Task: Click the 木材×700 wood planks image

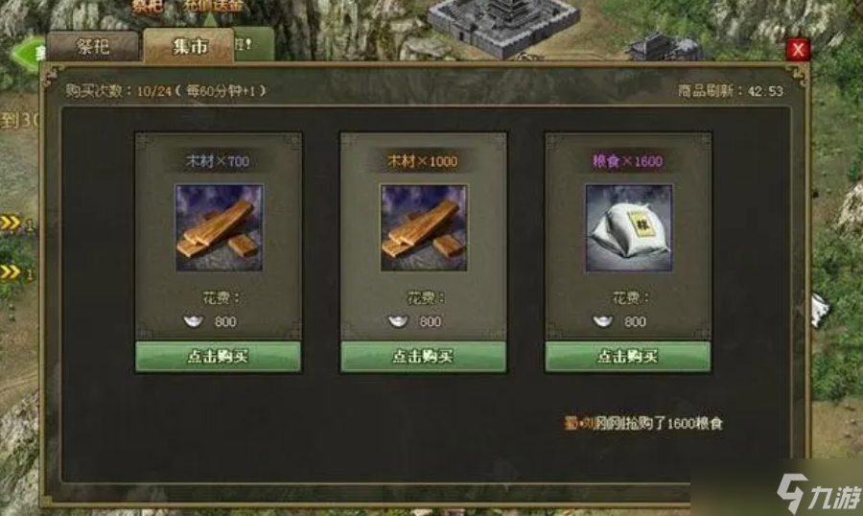Action: tap(219, 228)
